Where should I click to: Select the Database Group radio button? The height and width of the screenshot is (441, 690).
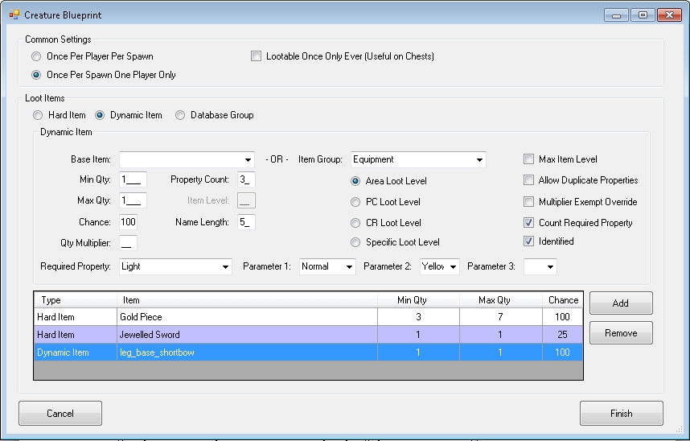pos(180,115)
